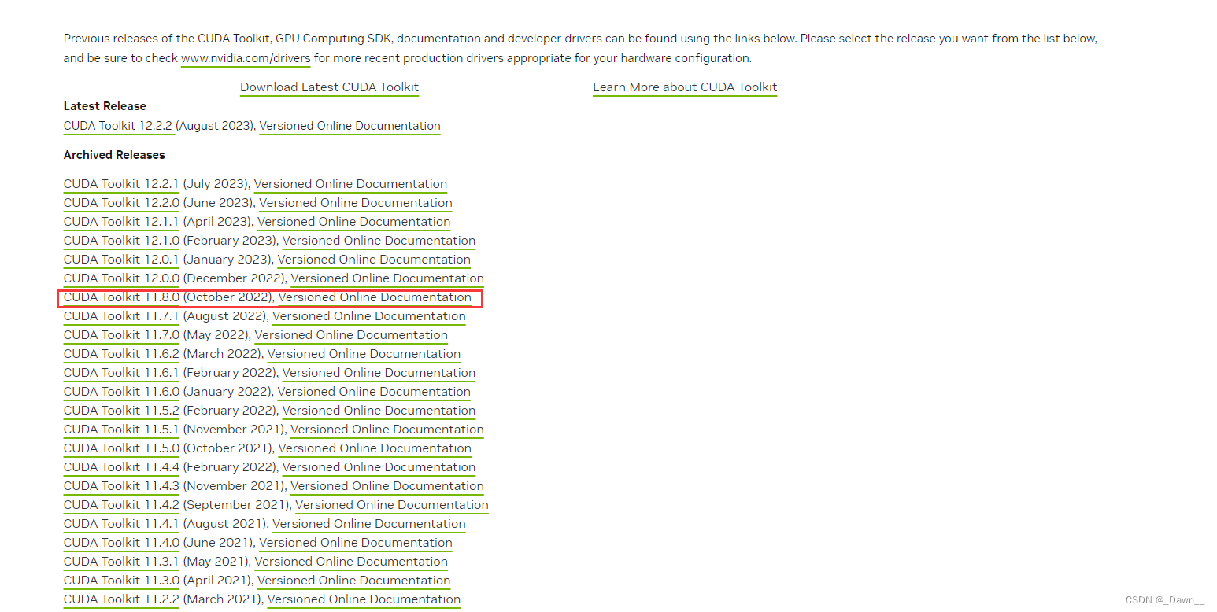Viewport: 1217px width, 612px height.
Task: Open Versioned Online Documentation for 11.4.1
Action: [369, 524]
